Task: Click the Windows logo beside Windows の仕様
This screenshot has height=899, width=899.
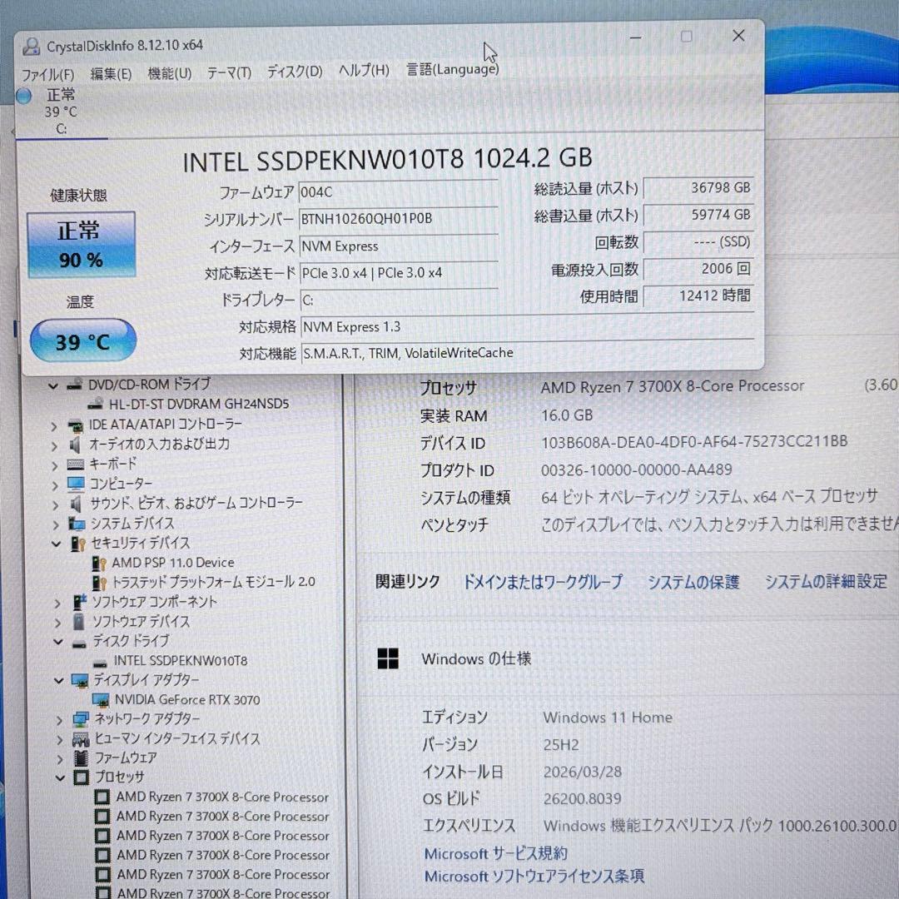Action: (x=388, y=658)
